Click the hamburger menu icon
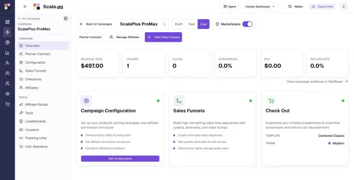 click(x=25, y=6)
